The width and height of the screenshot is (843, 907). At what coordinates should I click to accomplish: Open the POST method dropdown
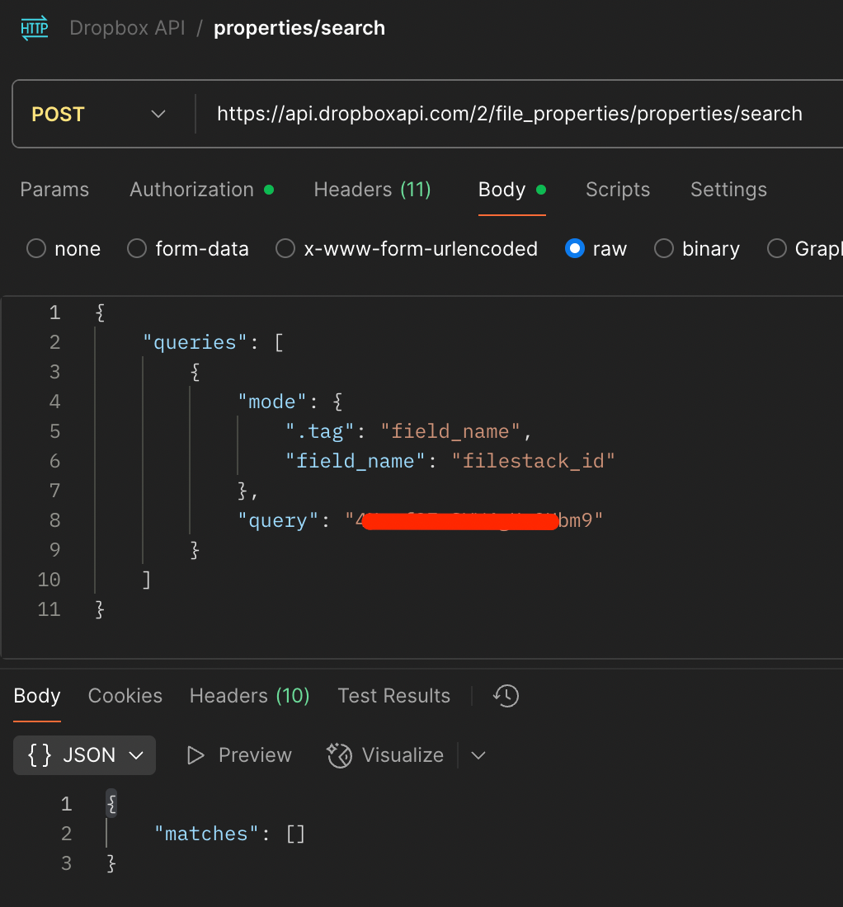[99, 115]
